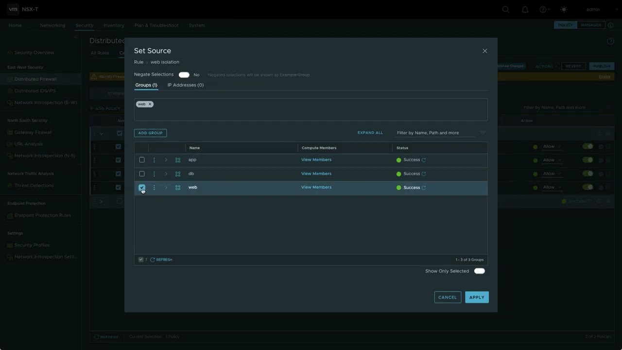Click EXPAND ALL groups
The width and height of the screenshot is (622, 350).
pyautogui.click(x=370, y=133)
